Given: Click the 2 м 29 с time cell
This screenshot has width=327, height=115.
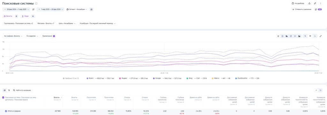Looking at the screenshot, I should click(199, 111).
